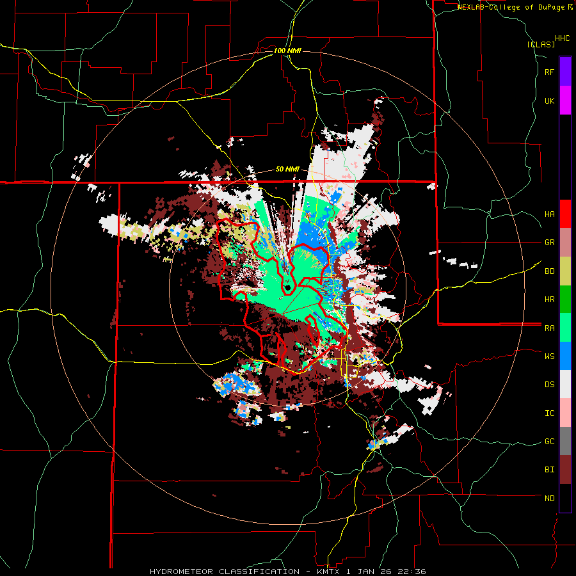Click the ND legend label

point(550,499)
